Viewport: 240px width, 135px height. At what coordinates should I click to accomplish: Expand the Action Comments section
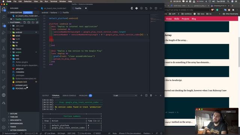pos(18,130)
